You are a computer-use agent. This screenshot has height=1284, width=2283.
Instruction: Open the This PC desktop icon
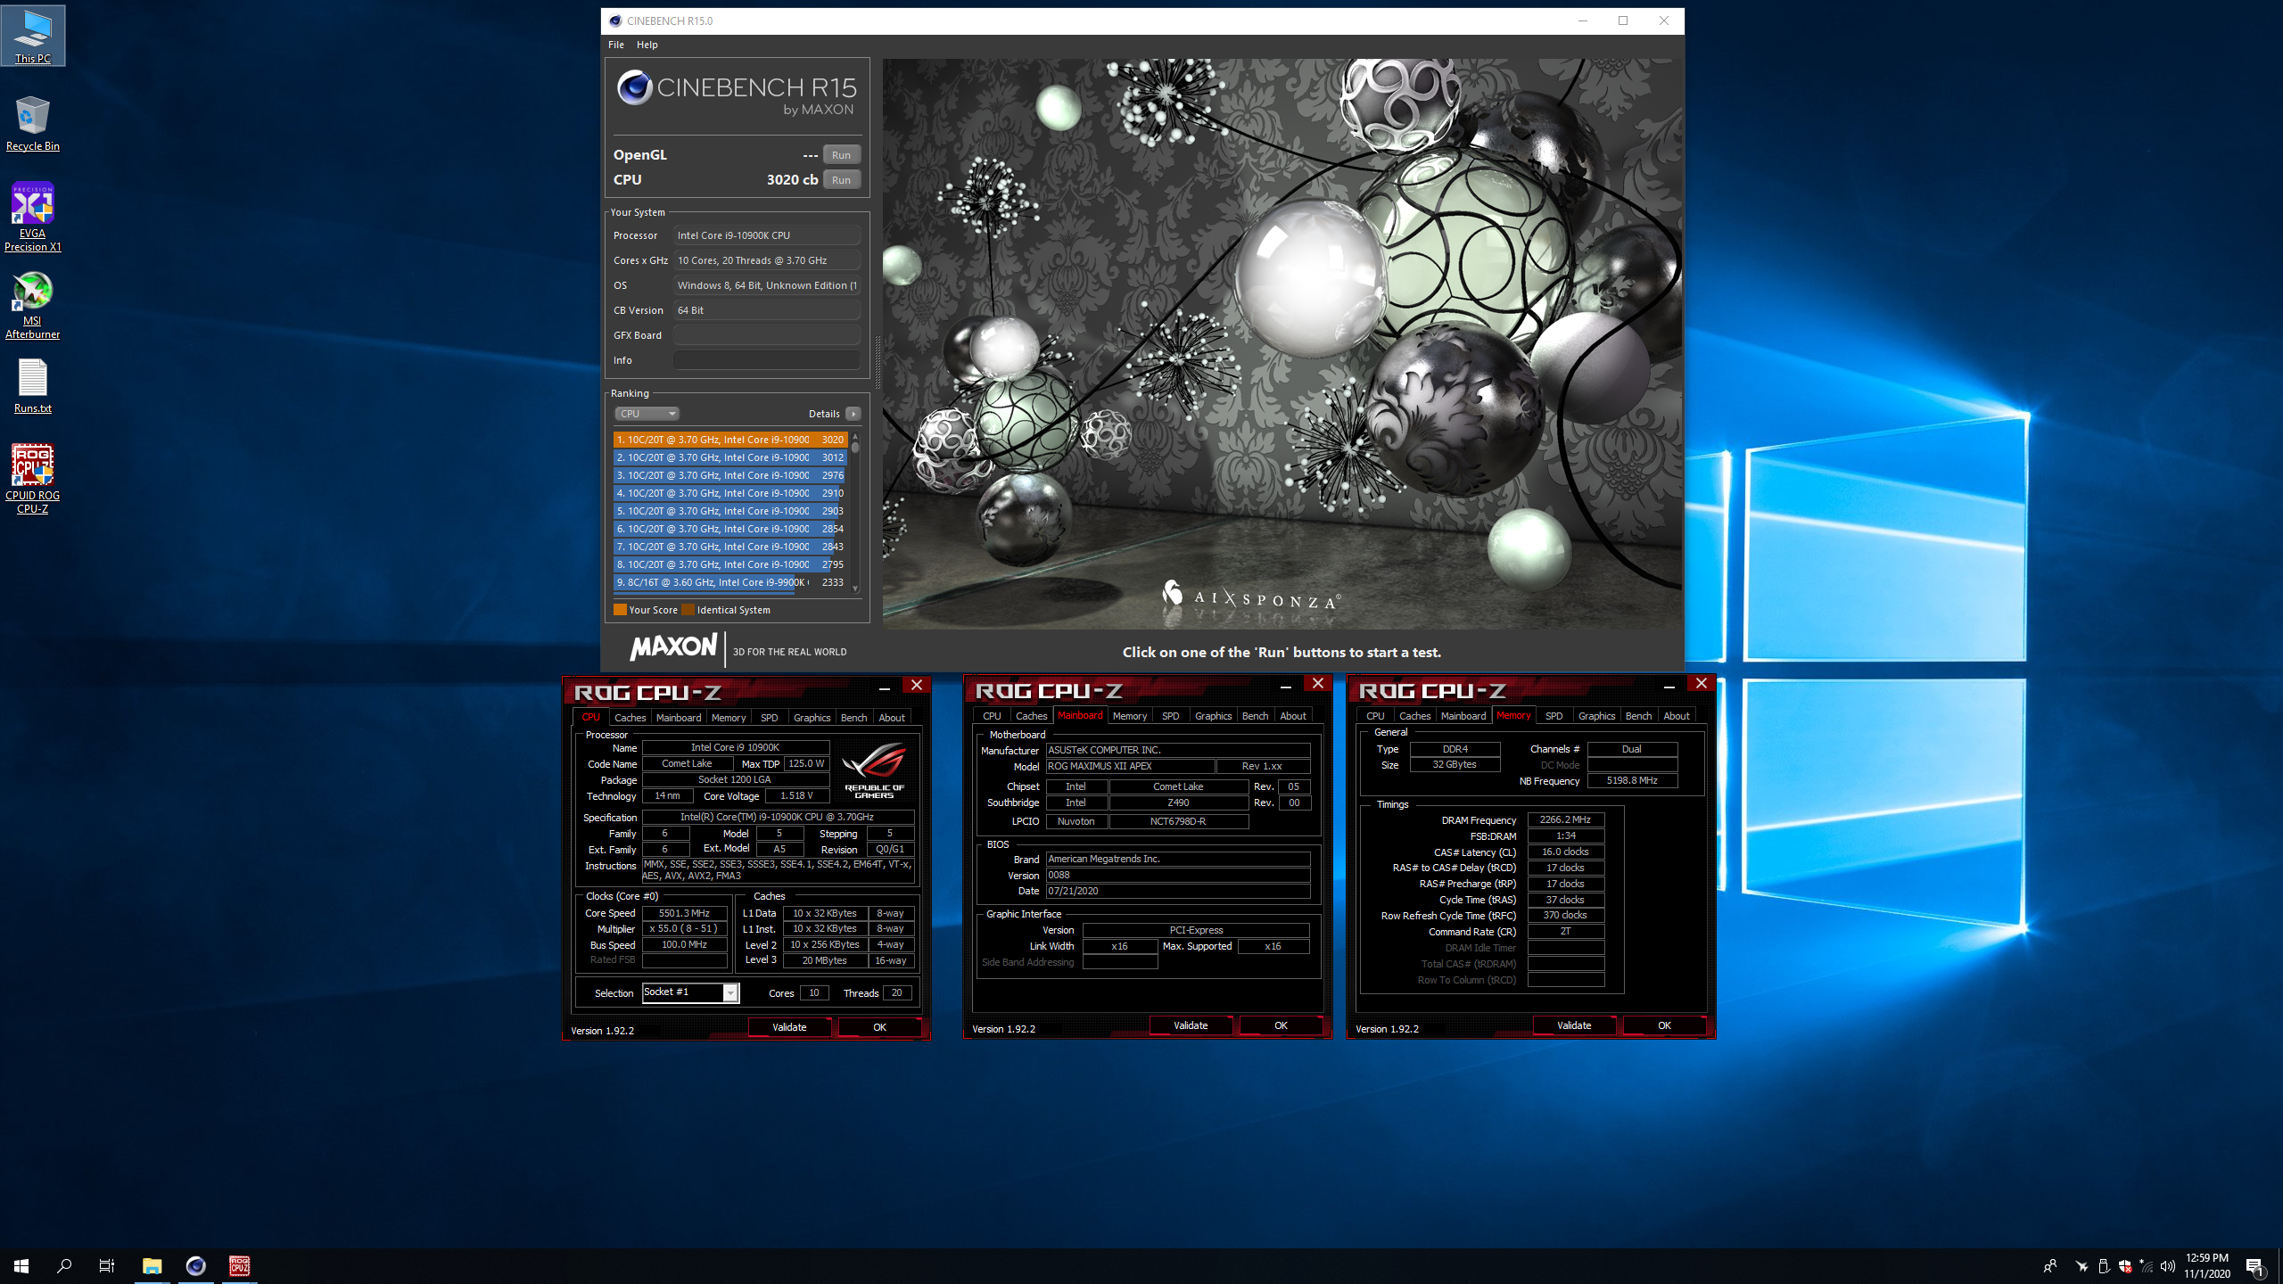click(x=33, y=37)
